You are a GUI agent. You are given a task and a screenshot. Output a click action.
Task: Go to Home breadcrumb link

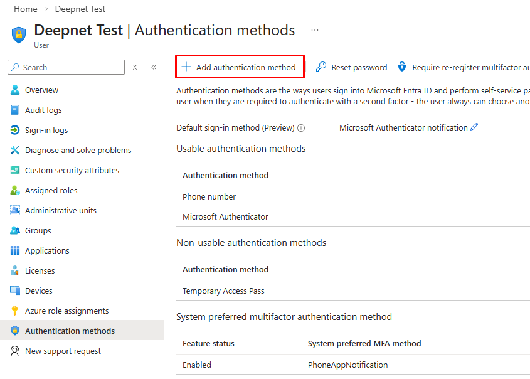coord(25,9)
